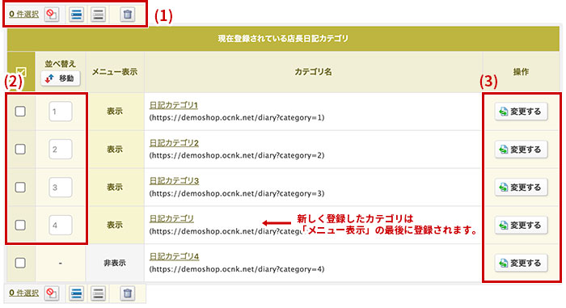Open the 日記カテゴリ1 link

click(x=174, y=105)
